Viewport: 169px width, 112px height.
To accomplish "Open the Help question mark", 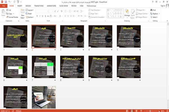I will pos(153,2).
